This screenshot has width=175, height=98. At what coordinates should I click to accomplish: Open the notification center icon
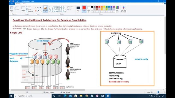click(163, 96)
